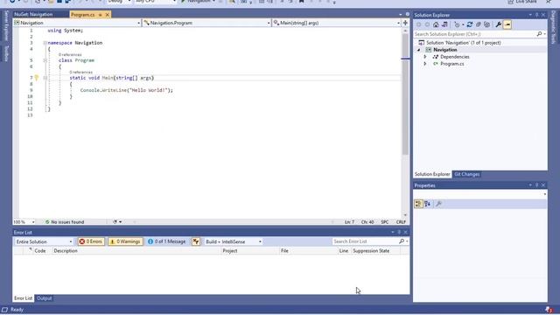Open the Properties object selector dropdown
The image size is (560, 315).
tap(544, 194)
